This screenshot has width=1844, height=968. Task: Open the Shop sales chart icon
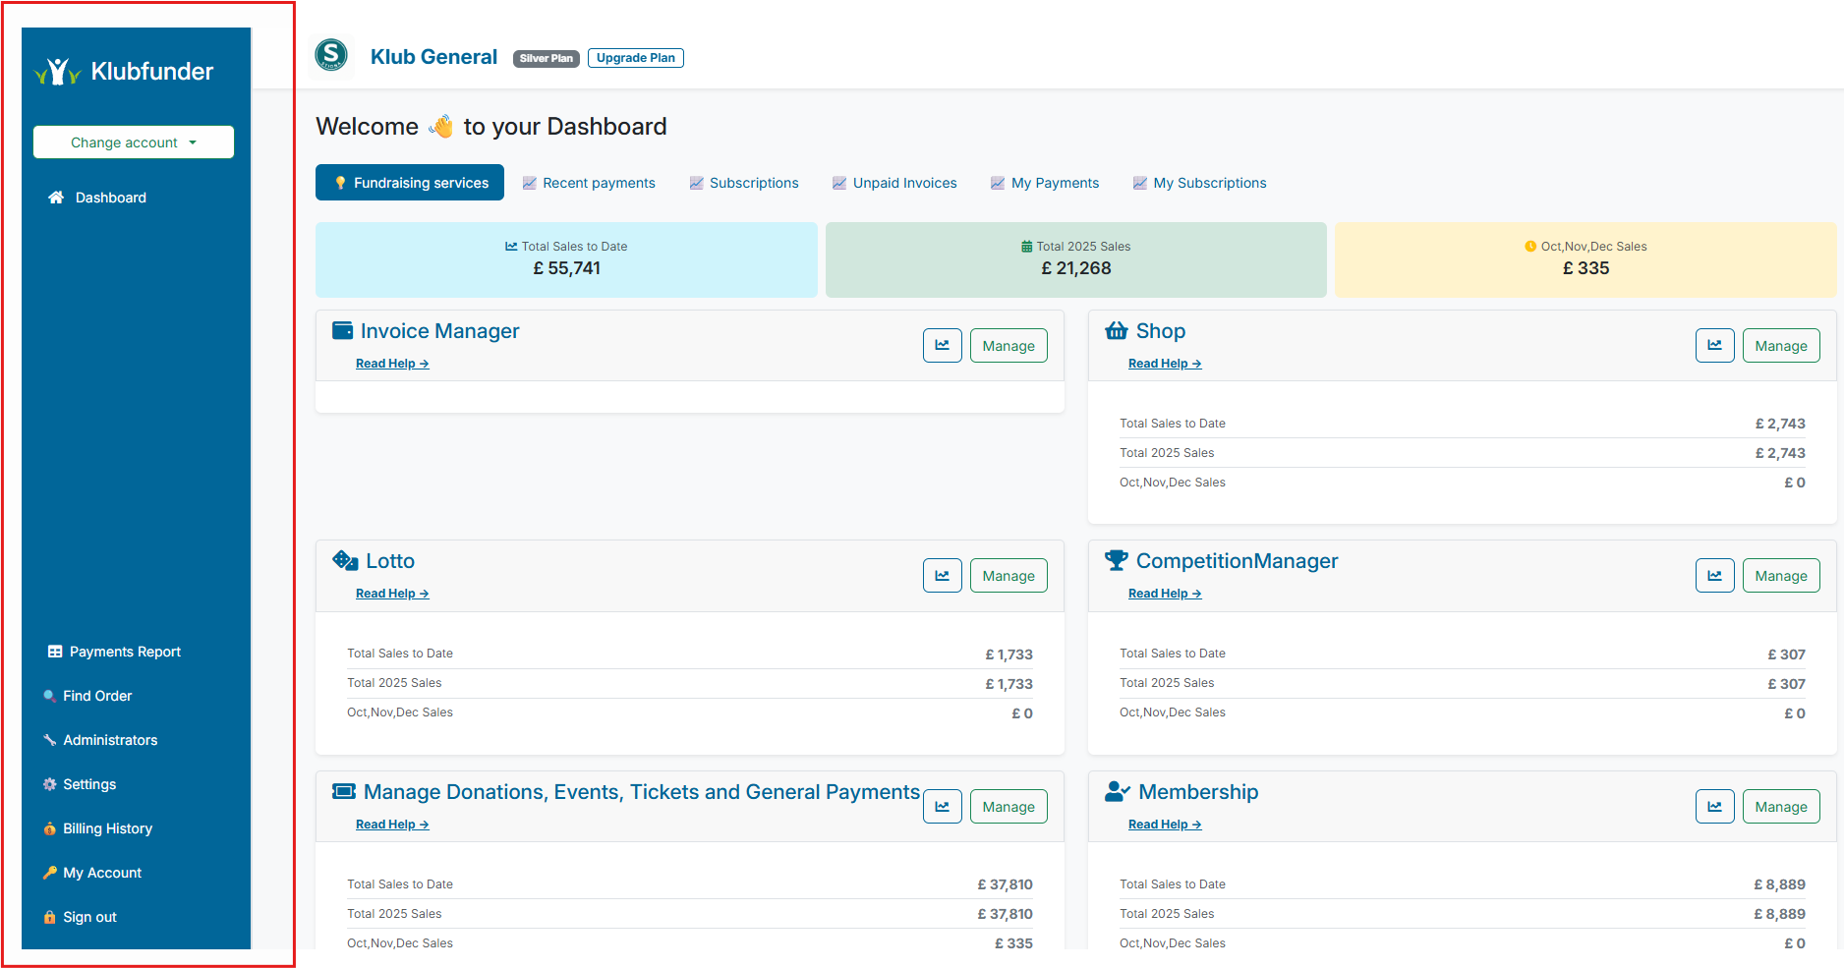(1714, 345)
